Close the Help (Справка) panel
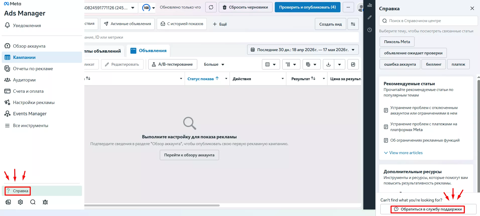Viewport: 480px width, 216px height. point(472,8)
